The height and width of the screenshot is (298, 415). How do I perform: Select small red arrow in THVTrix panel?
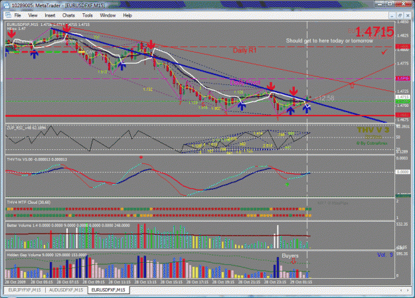(x=141, y=157)
